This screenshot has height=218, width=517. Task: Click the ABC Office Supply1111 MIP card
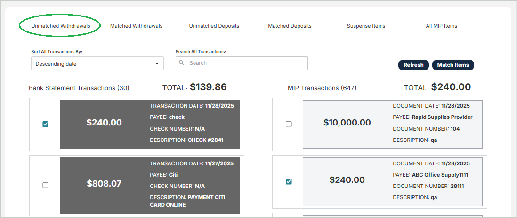point(392,181)
